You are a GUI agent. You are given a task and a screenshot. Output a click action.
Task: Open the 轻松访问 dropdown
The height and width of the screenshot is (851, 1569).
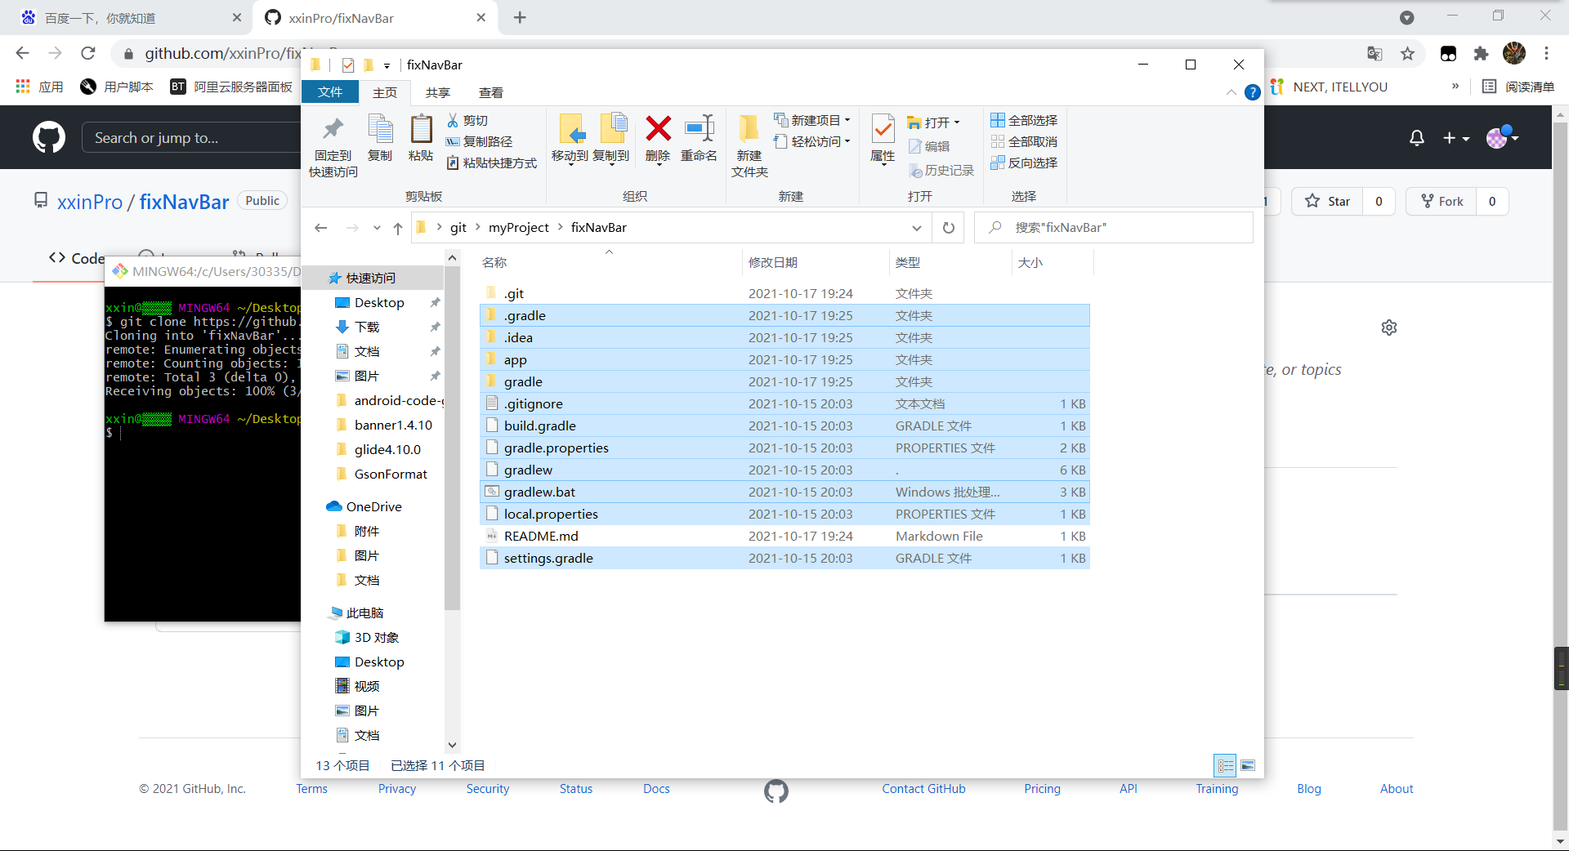[811, 141]
